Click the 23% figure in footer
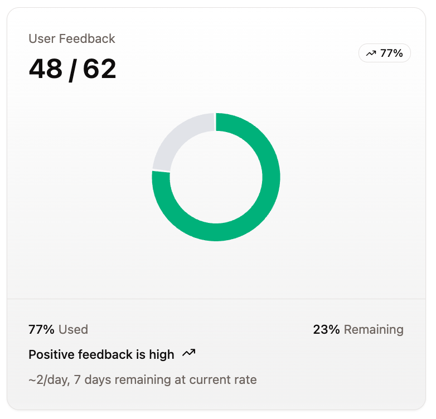This screenshot has width=436, height=419. coord(326,329)
